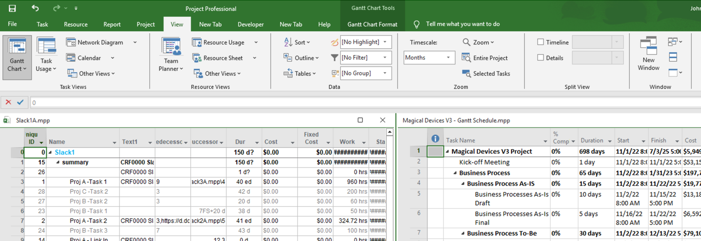
Task: Select Business Processes As-Is Draft task
Action: 512,199
